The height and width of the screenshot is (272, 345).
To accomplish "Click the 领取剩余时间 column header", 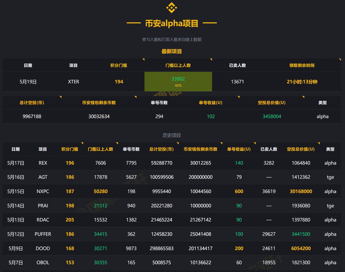I will (x=302, y=65).
